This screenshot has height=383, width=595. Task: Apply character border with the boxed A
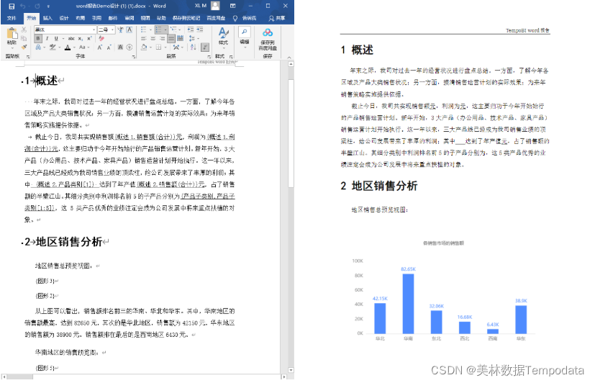click(x=130, y=30)
